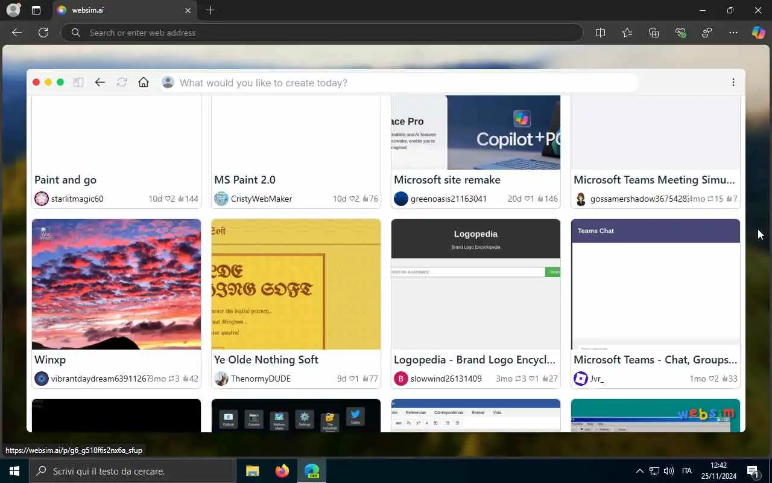Open Edge settings and more menu
The width and height of the screenshot is (772, 483).
pos(733,33)
